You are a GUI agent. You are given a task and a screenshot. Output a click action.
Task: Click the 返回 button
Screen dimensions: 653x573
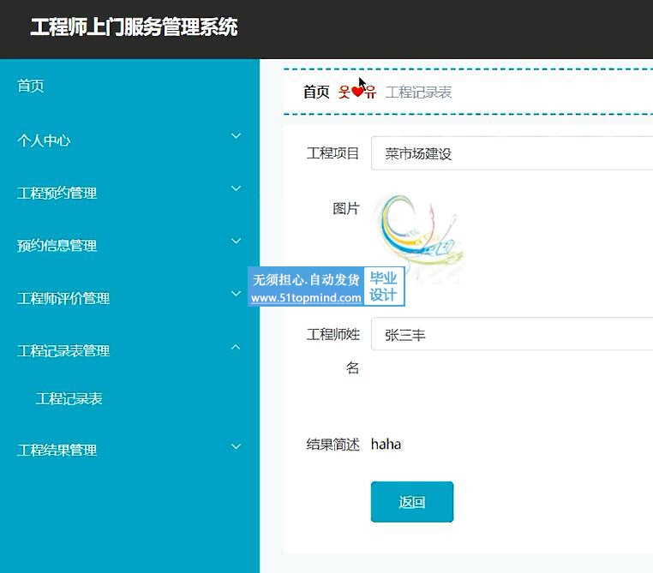click(x=412, y=502)
